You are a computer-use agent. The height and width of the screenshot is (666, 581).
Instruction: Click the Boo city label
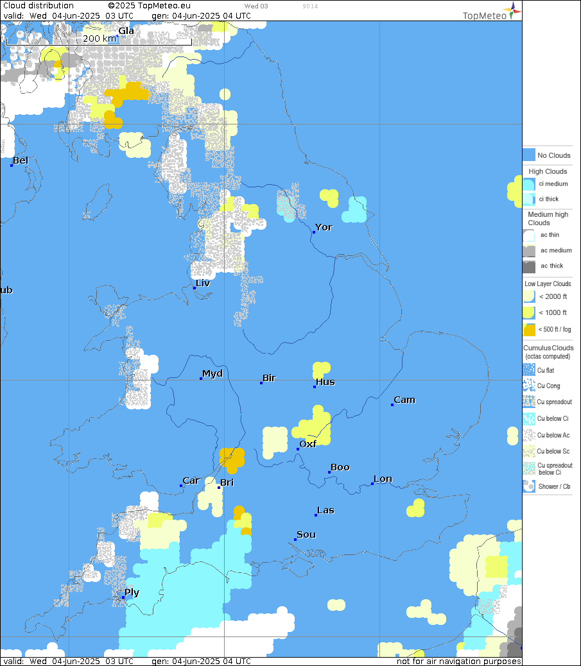pyautogui.click(x=340, y=468)
